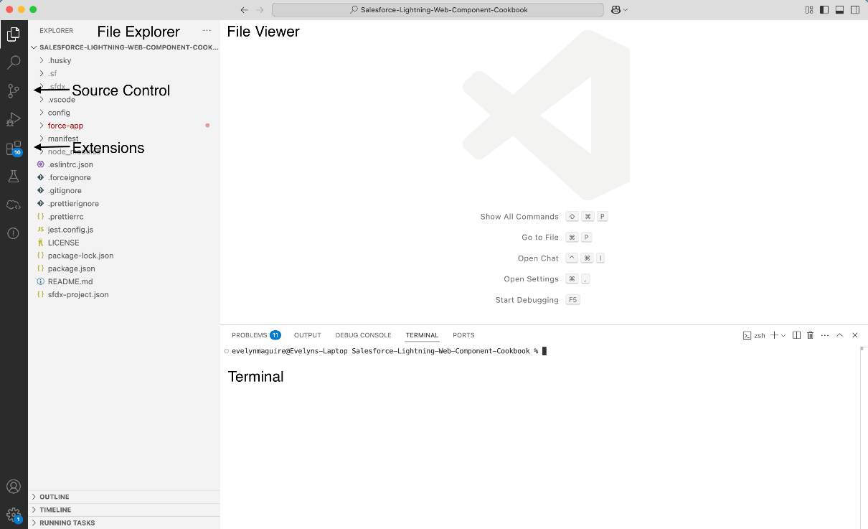Open the Remote Explorer cloud icon
Image resolution: width=868 pixels, height=529 pixels.
13,205
